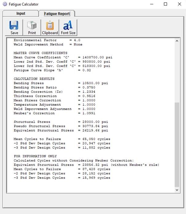Click the report scrollbar up arrow
186x214 pixels.
177,41
